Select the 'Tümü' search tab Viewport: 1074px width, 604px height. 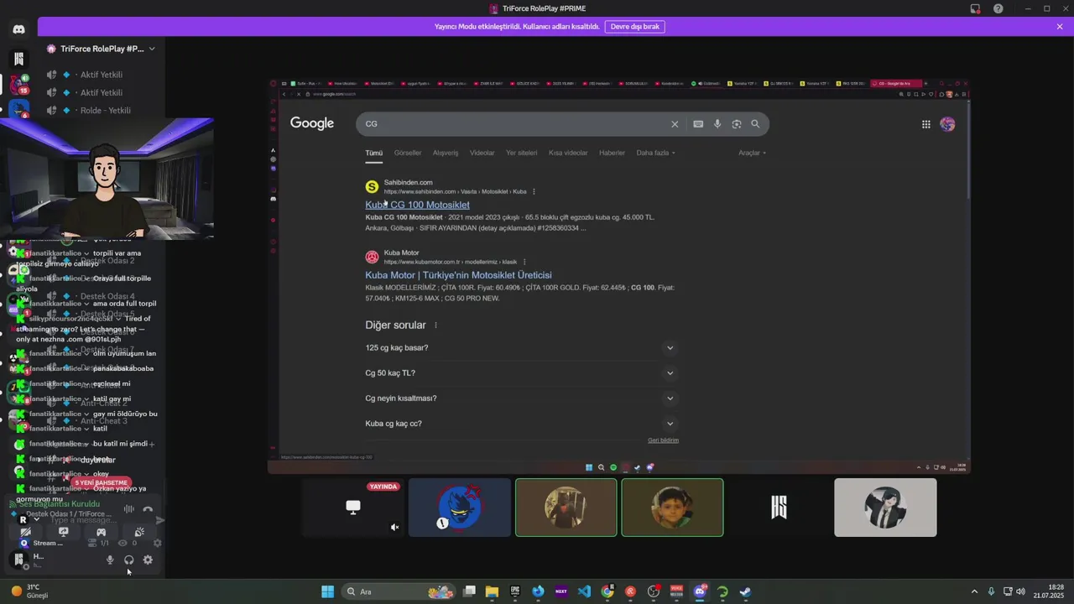373,153
